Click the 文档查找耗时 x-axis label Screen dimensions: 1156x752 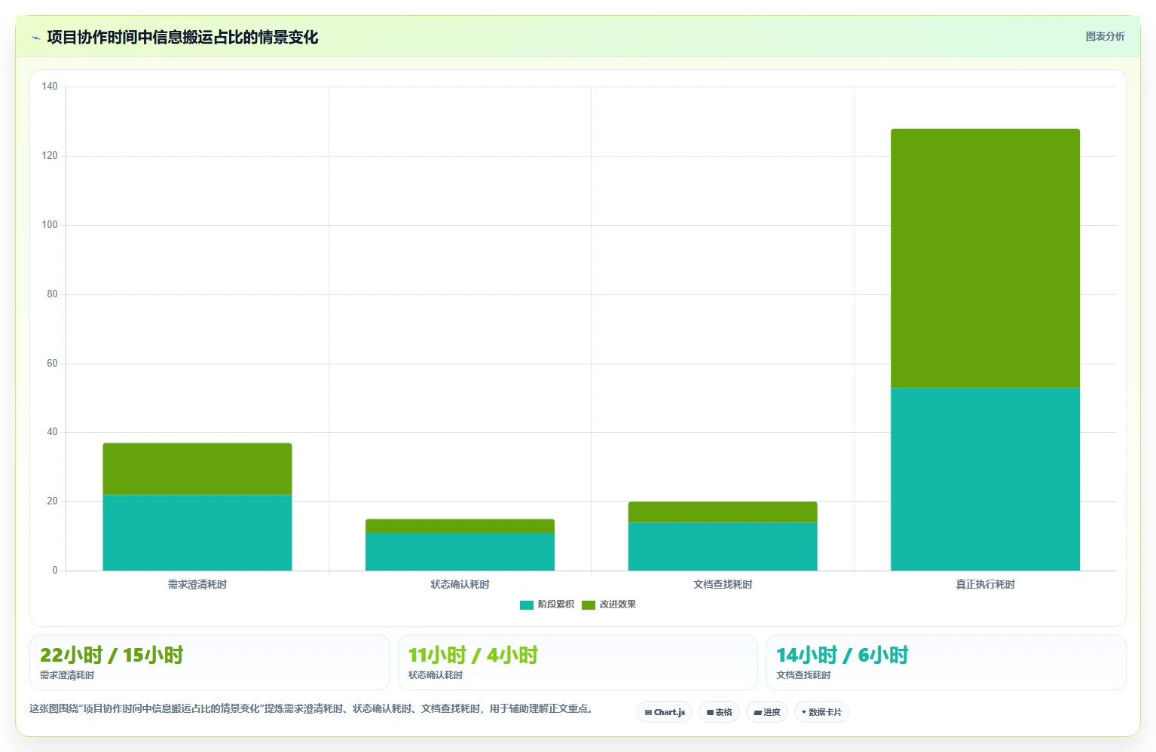pos(723,584)
